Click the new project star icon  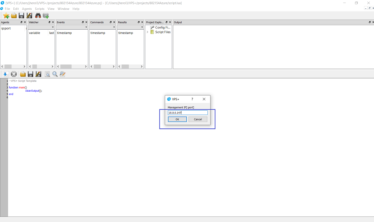click(x=6, y=15)
